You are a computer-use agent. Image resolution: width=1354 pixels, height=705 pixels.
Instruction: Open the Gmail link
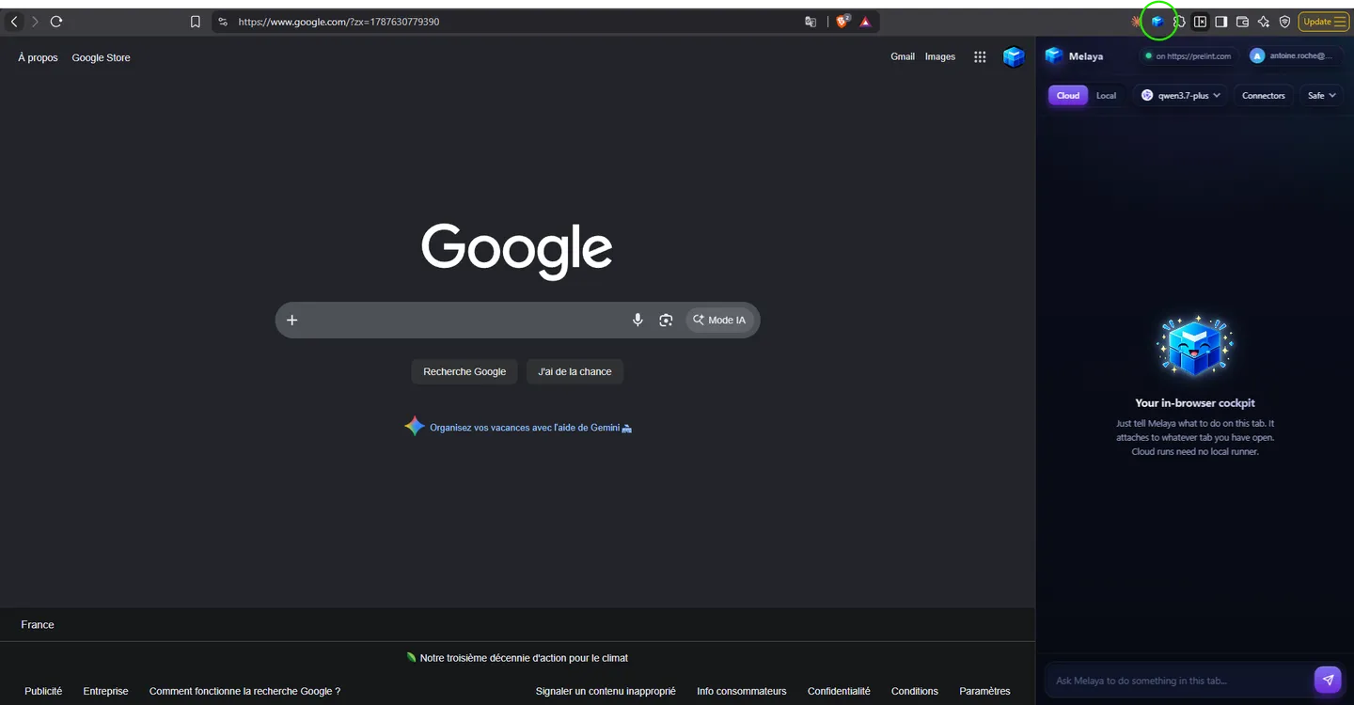pos(903,56)
